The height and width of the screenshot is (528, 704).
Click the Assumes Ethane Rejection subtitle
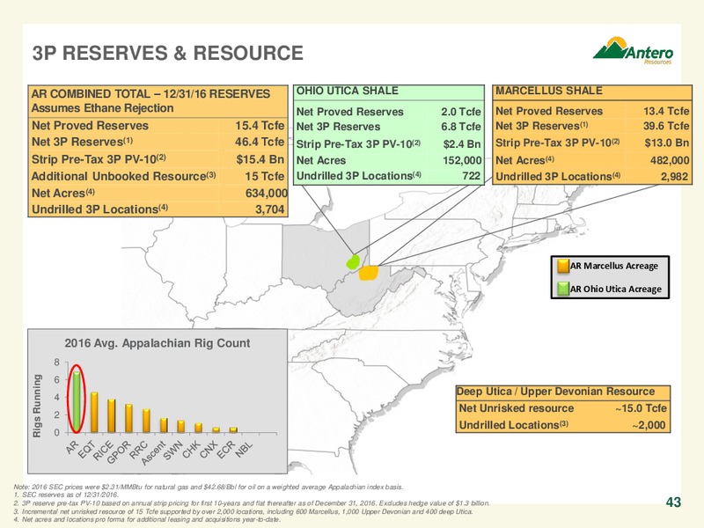102,108
